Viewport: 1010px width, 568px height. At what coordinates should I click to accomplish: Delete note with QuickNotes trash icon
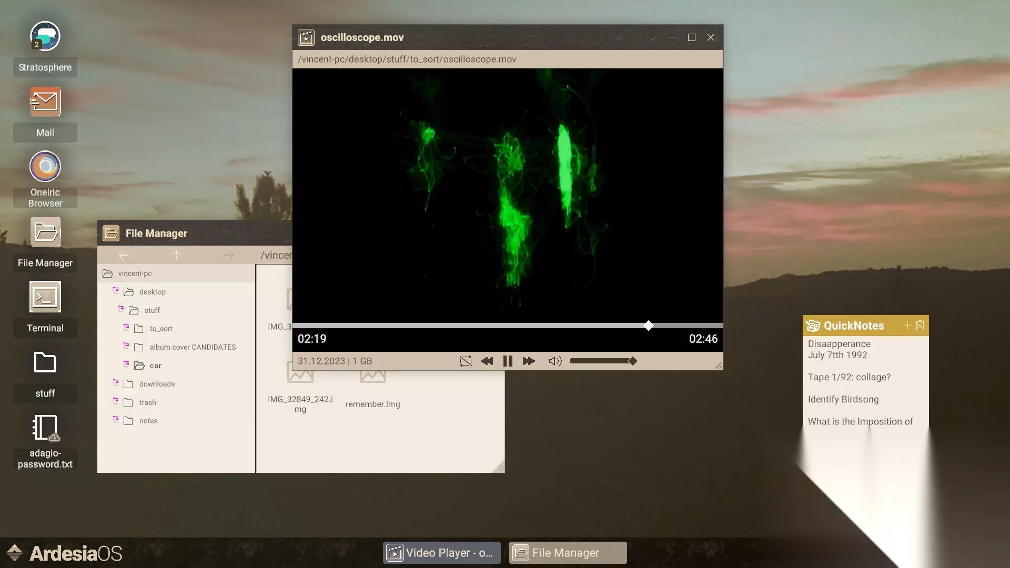920,326
